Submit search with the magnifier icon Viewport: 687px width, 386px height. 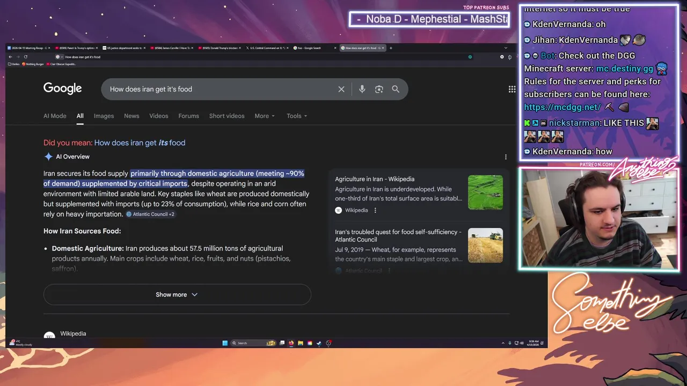click(x=396, y=89)
